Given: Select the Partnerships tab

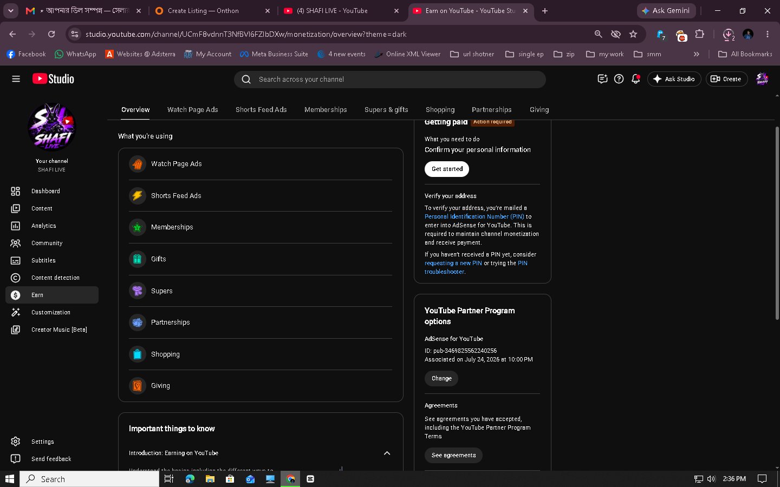Looking at the screenshot, I should coord(491,109).
